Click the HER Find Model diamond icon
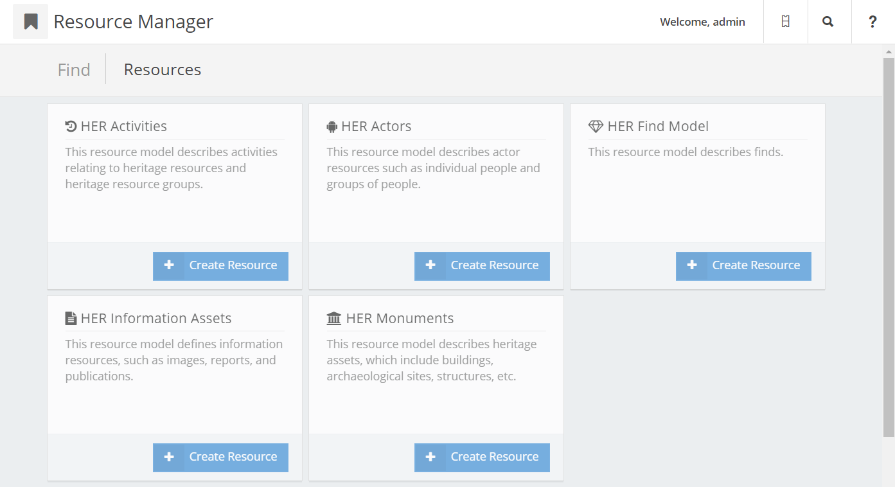 (596, 127)
